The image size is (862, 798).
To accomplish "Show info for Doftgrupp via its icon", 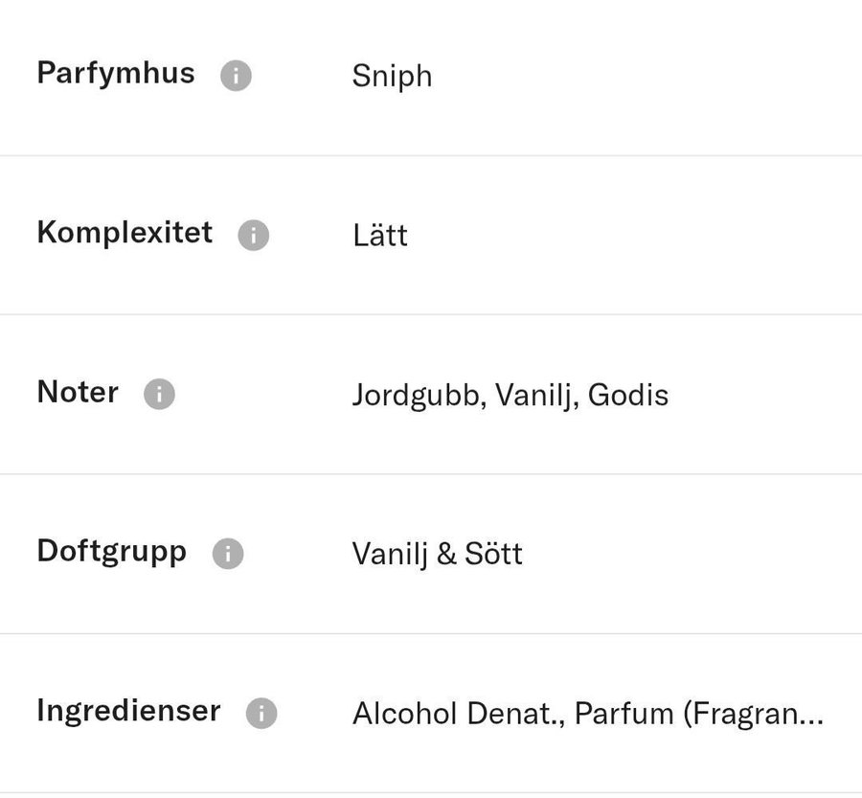I will point(228,554).
